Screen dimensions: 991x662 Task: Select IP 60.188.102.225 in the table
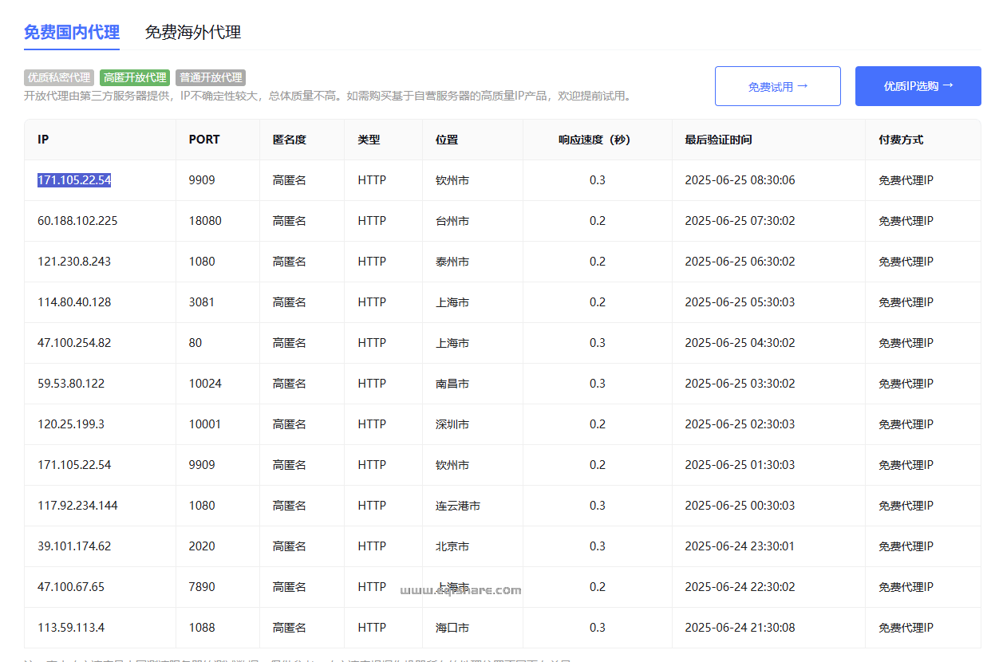pyautogui.click(x=76, y=220)
